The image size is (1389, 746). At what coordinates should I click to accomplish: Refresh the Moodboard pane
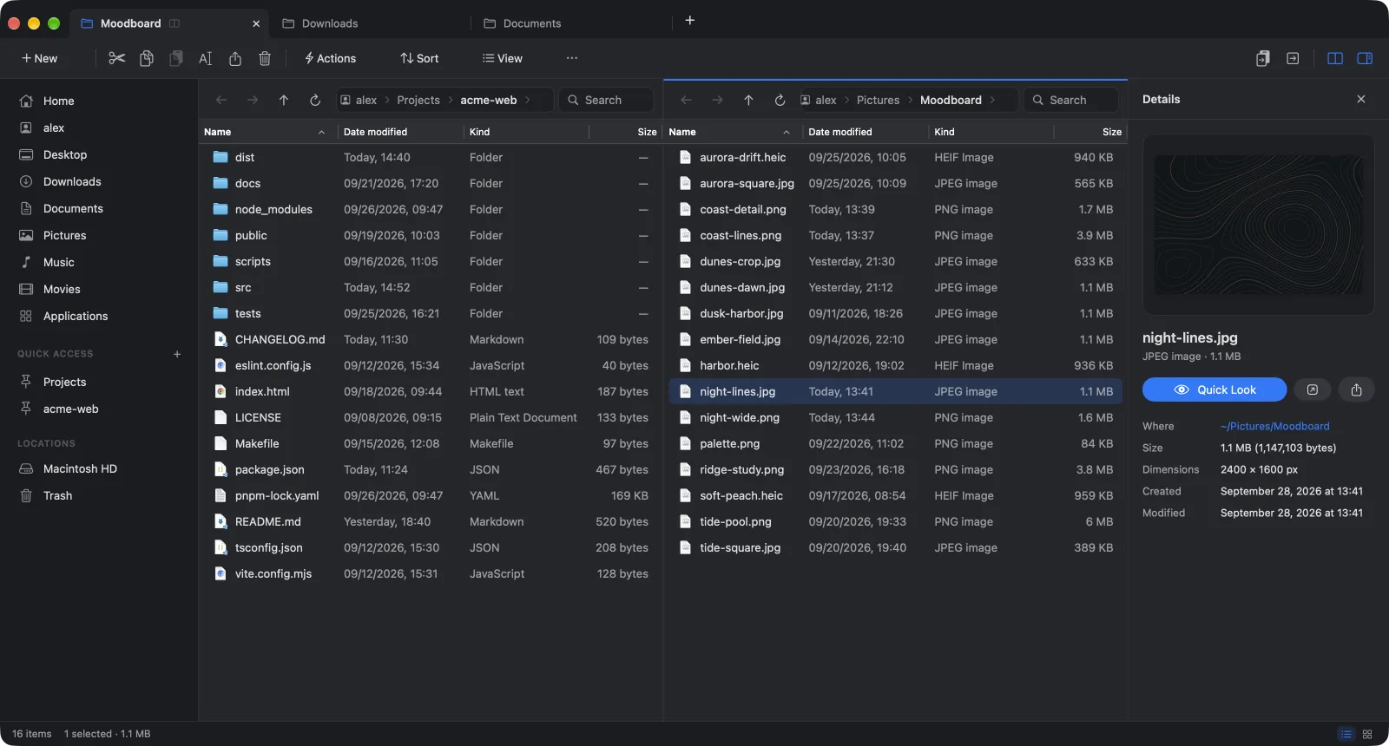pos(780,100)
